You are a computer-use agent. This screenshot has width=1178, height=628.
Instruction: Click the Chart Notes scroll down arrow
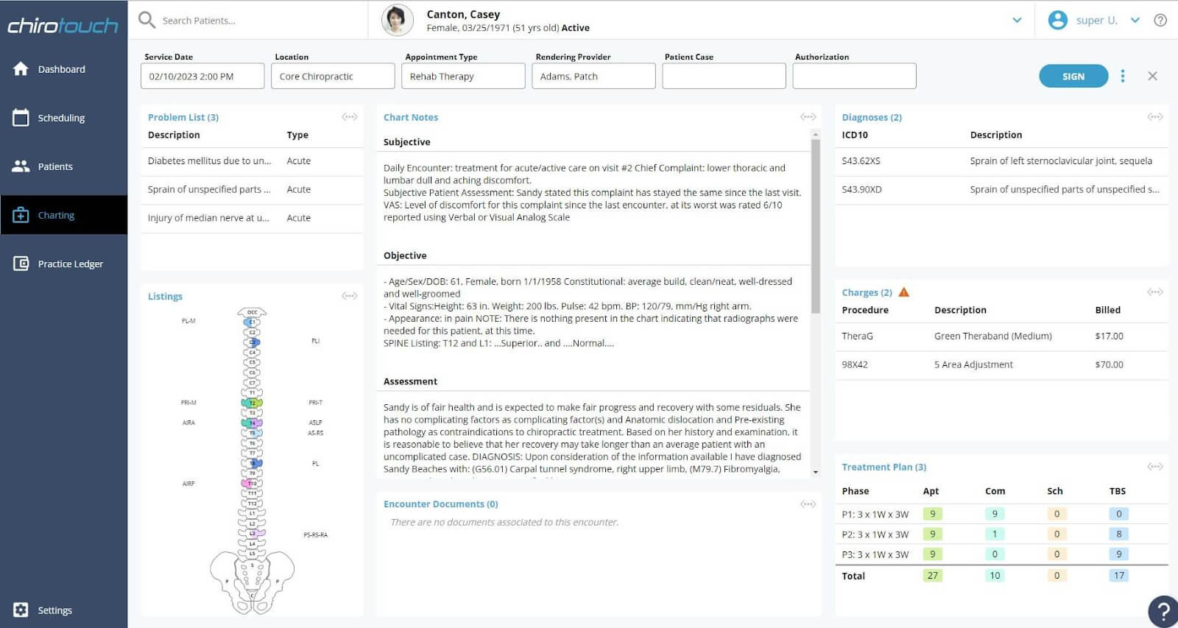(815, 472)
